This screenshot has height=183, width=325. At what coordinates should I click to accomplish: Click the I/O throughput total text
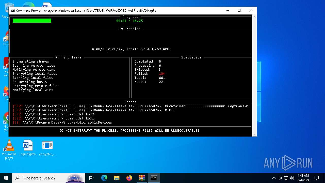click(x=131, y=49)
